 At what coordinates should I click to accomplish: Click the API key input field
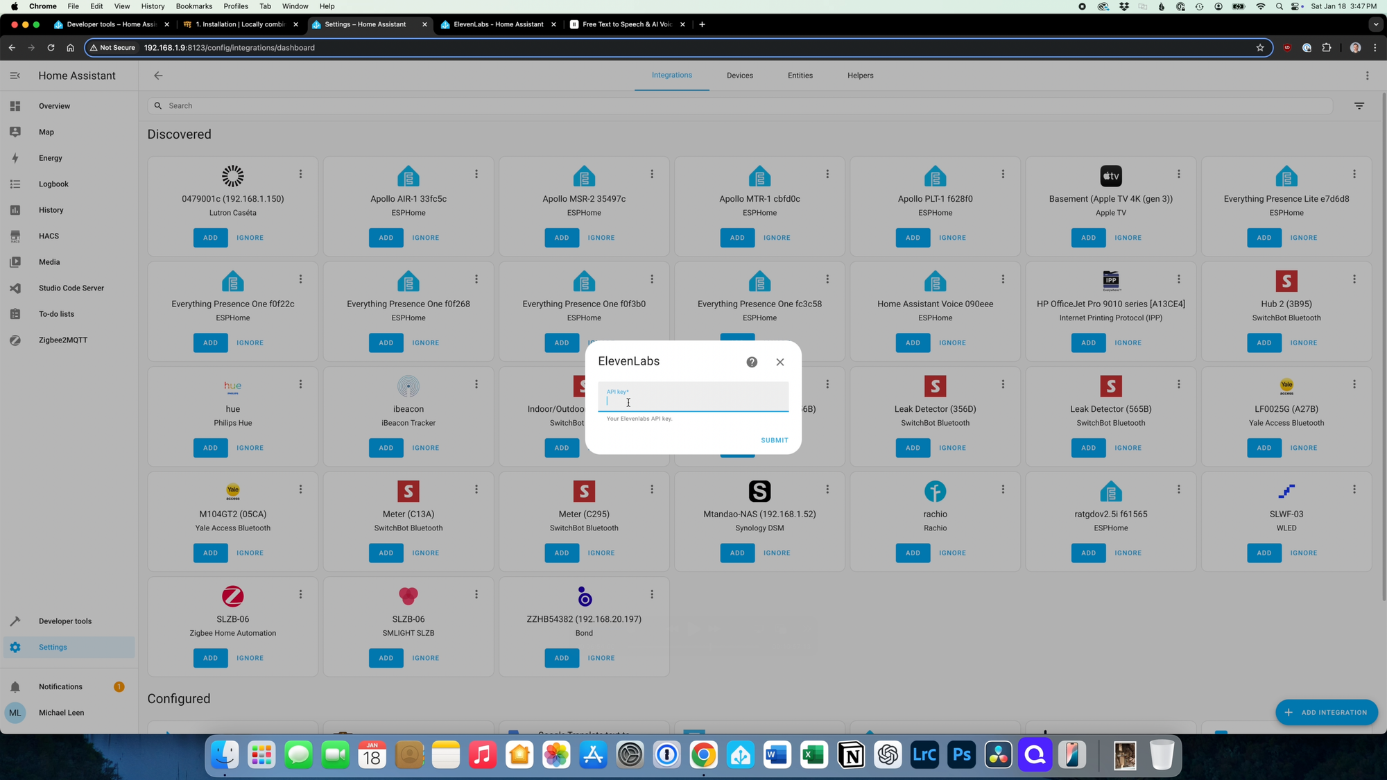(x=693, y=397)
